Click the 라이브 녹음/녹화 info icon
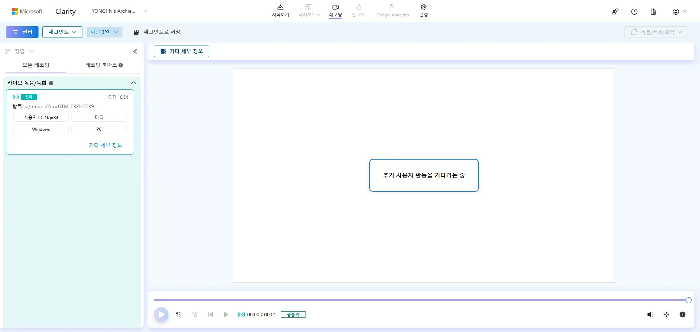Viewport: 700px width, 332px height. tap(51, 83)
